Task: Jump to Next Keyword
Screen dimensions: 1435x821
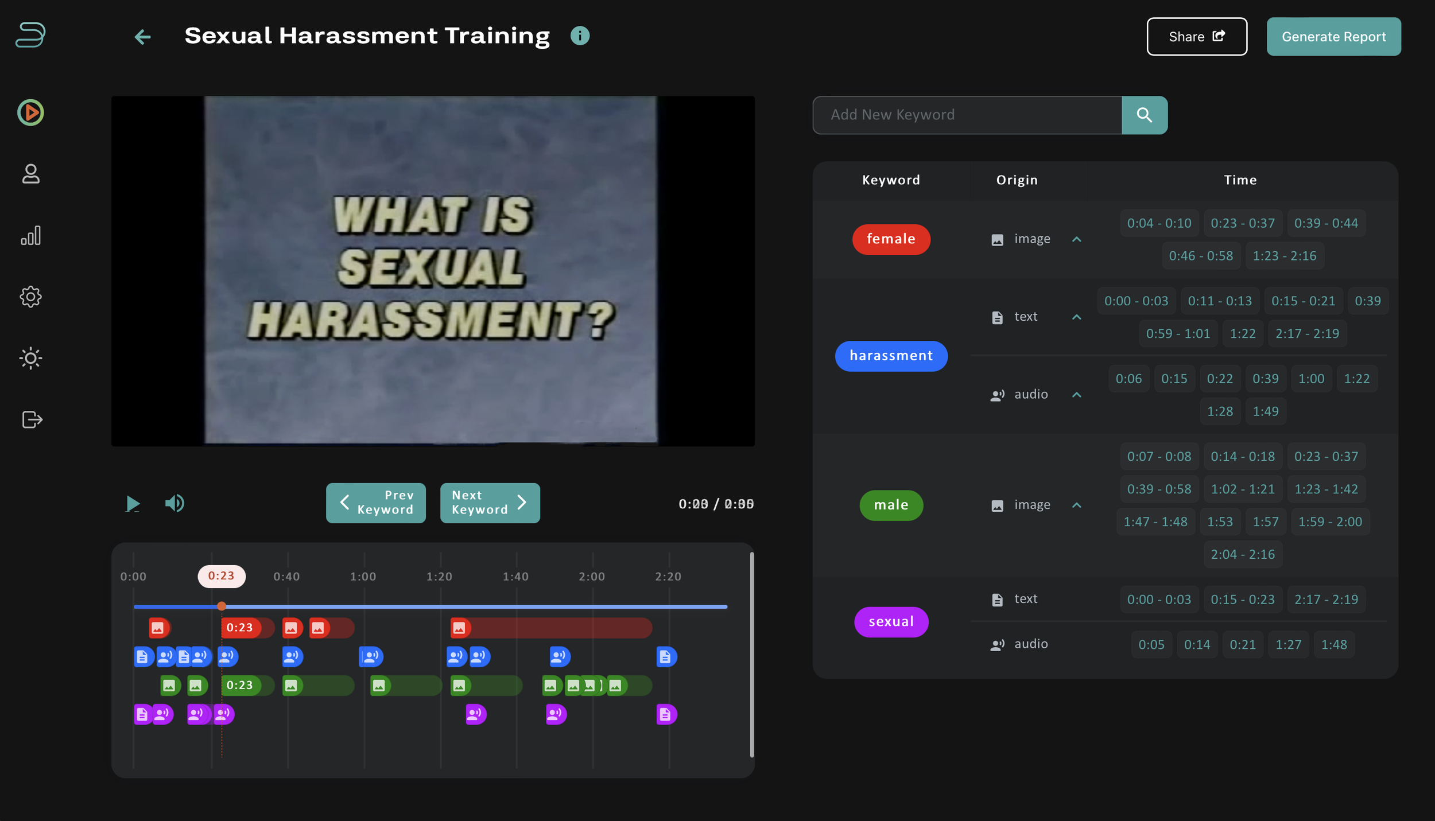Action: pos(490,503)
